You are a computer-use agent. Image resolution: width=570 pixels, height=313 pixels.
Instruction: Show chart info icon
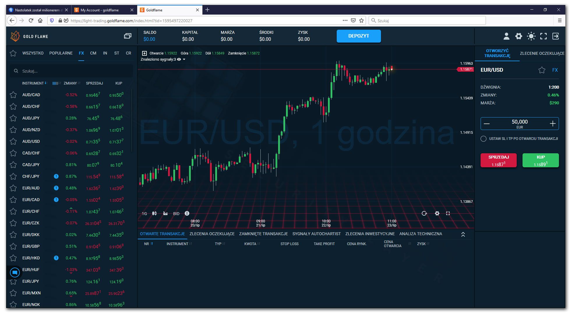(187, 213)
